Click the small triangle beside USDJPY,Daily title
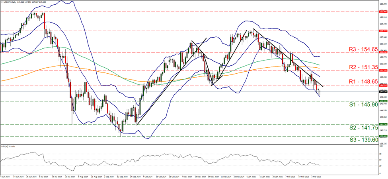 (2, 2)
